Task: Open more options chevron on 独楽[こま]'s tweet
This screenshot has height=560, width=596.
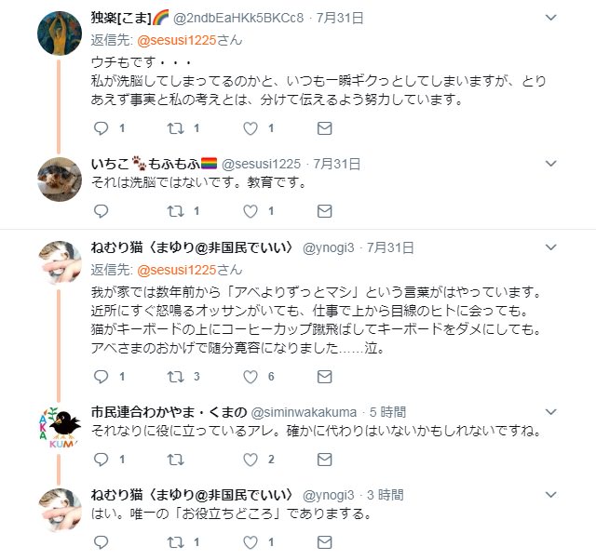Action: coord(551,18)
